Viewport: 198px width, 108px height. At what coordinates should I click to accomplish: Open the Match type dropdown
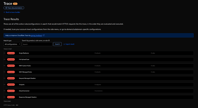point(12,44)
